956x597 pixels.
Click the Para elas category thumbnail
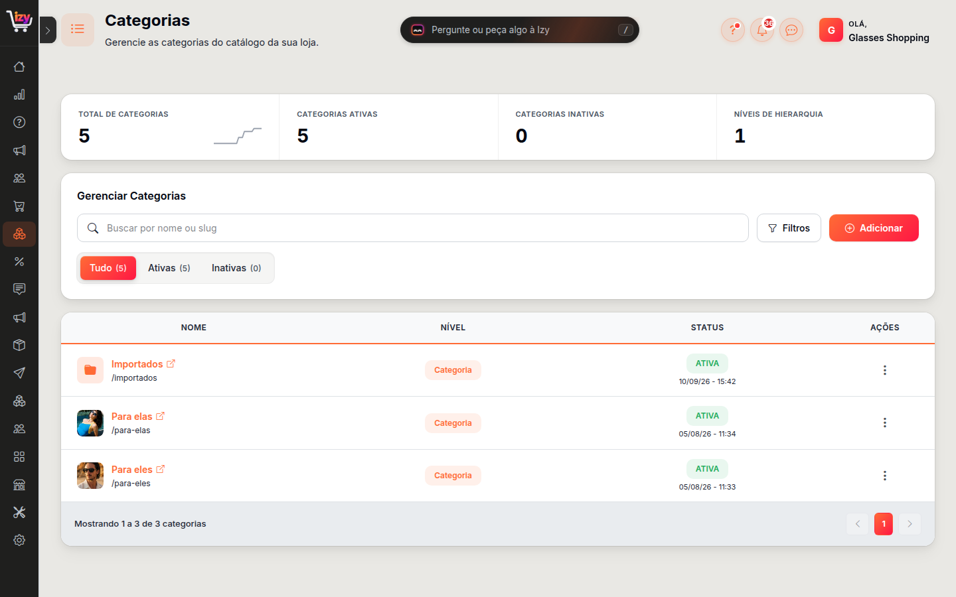pos(90,423)
